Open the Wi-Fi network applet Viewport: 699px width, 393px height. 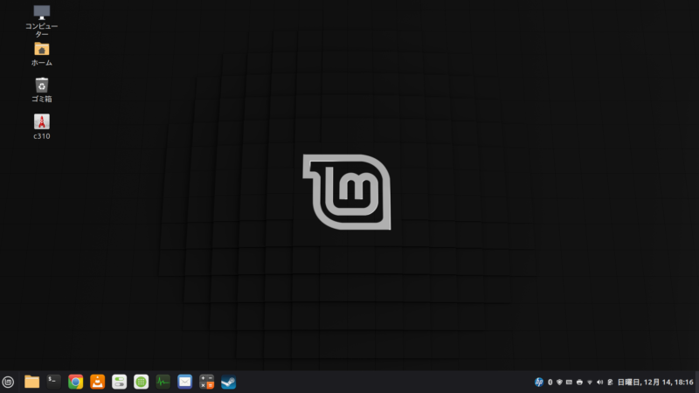coord(589,383)
